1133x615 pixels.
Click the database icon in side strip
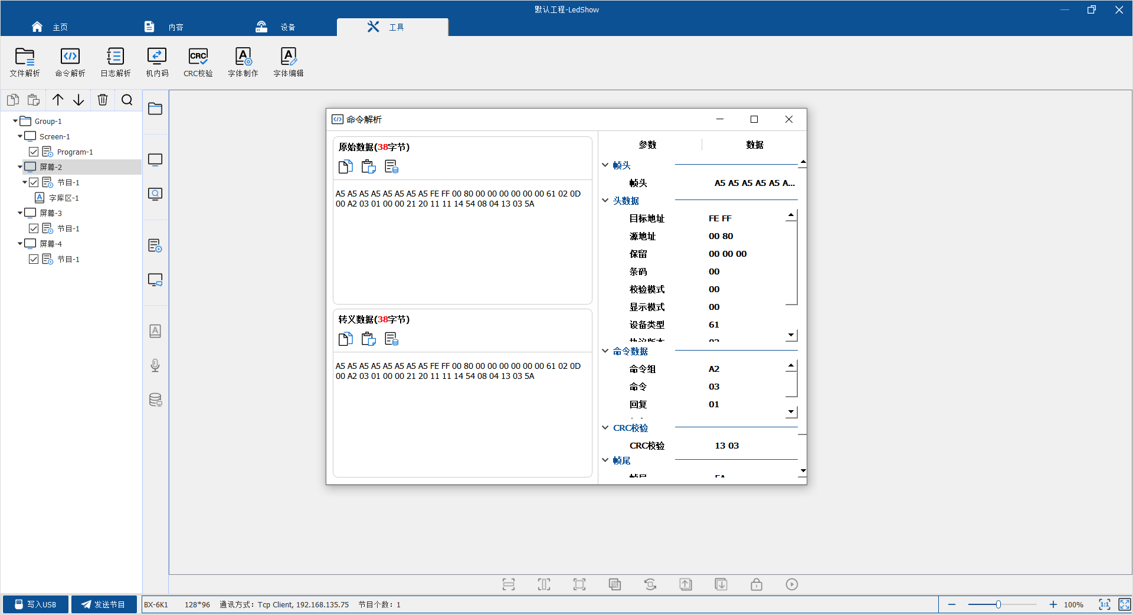click(x=155, y=400)
